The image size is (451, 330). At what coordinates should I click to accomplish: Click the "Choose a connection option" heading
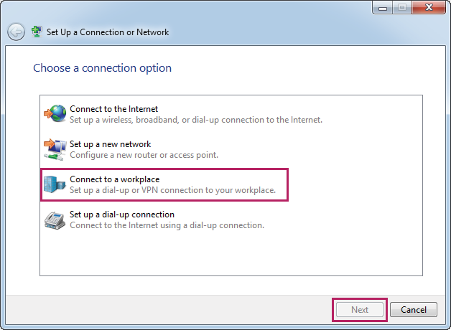pos(102,68)
